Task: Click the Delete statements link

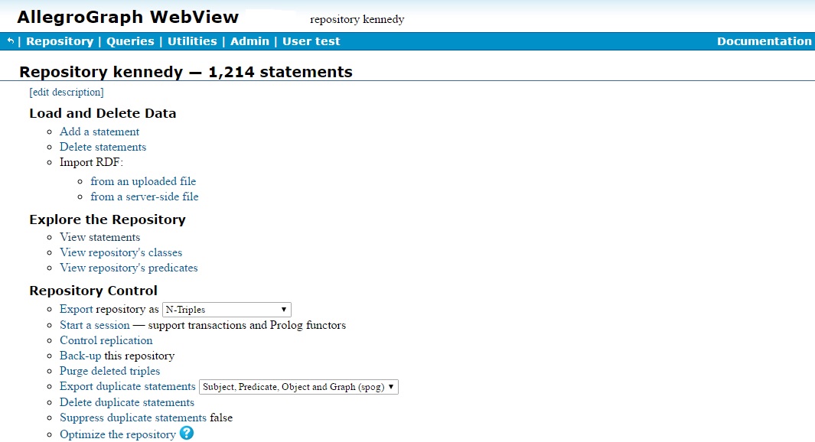Action: point(103,147)
